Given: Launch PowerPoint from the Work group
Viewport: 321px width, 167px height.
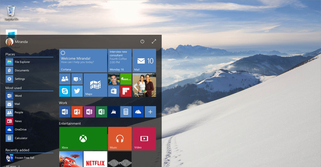Looking at the screenshot, I should coord(77,112).
